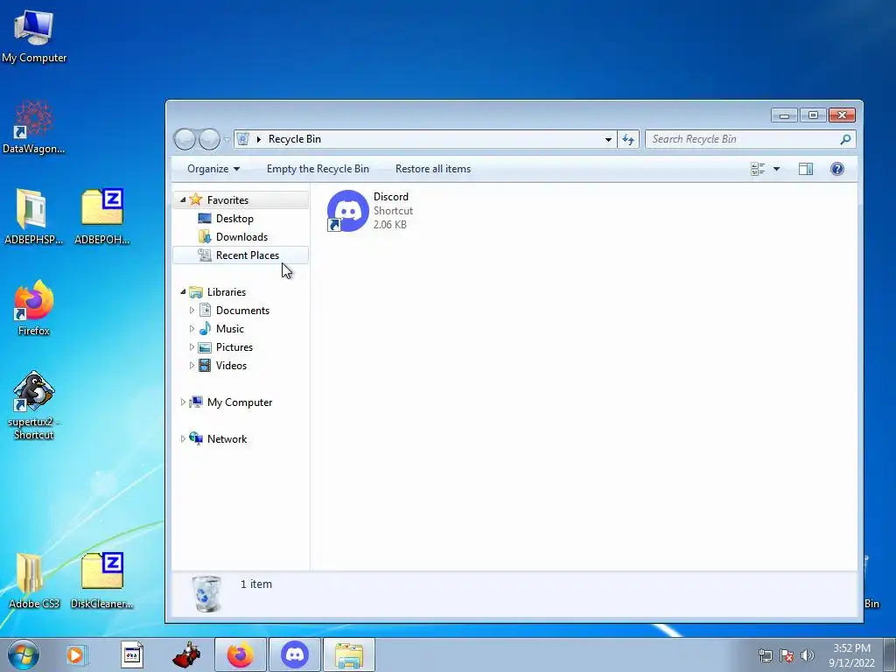Select the Discord shortcut in Recycle Bin
This screenshot has width=896, height=672.
pos(370,210)
